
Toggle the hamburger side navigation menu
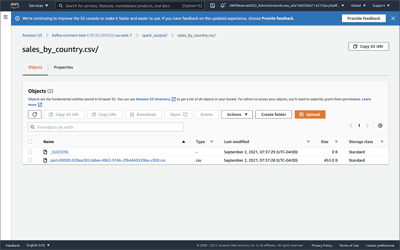(5, 17)
